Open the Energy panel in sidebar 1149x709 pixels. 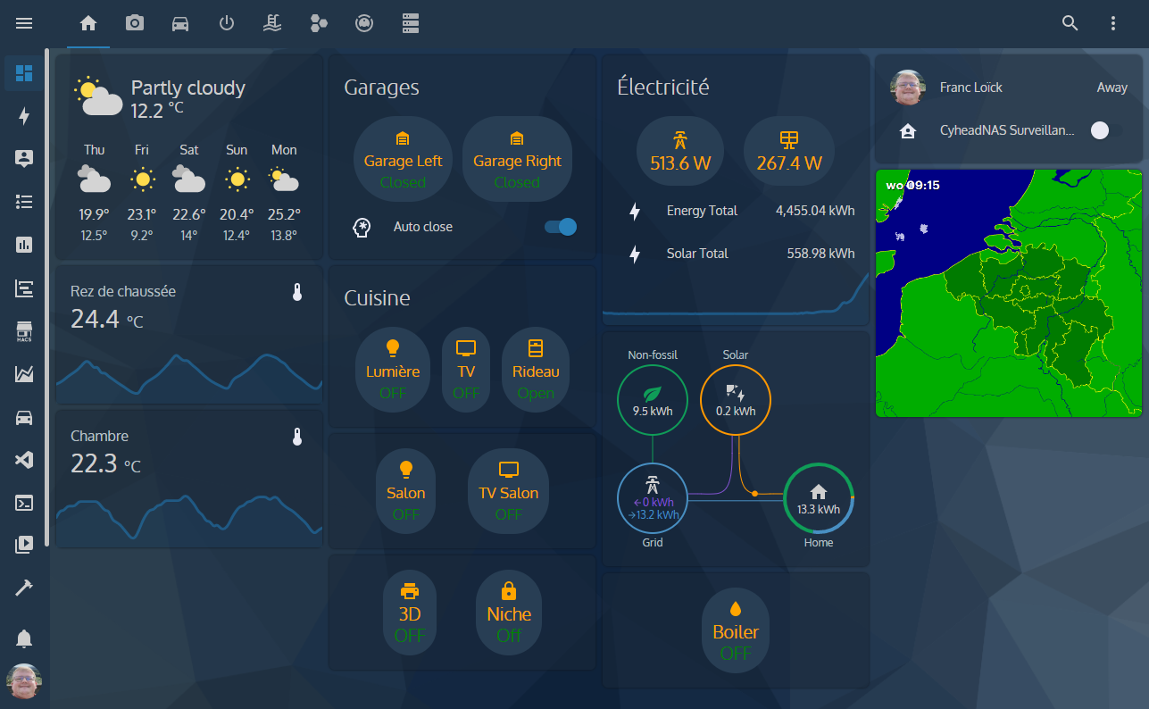pos(24,116)
